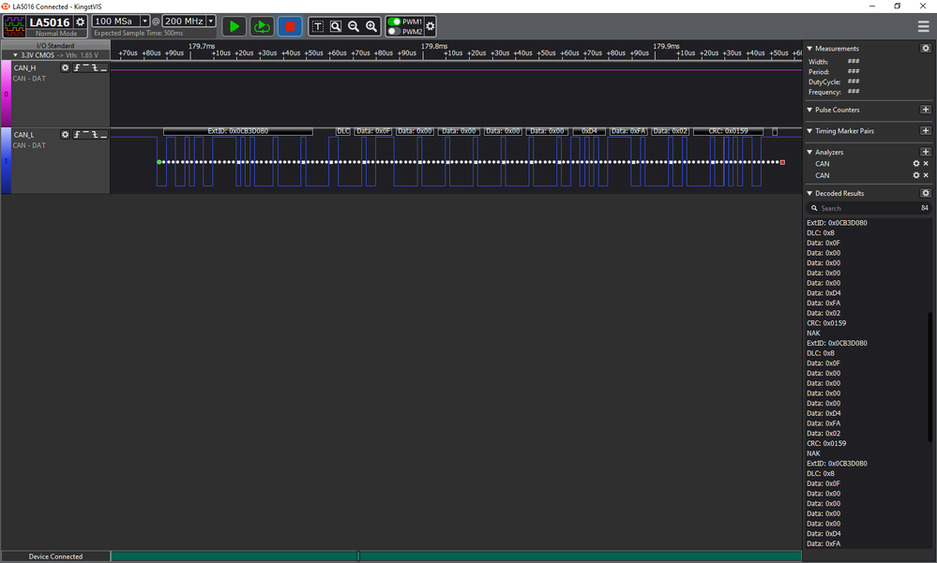Select the DLC label on CAN_L waveform
937x563 pixels.
[343, 131]
